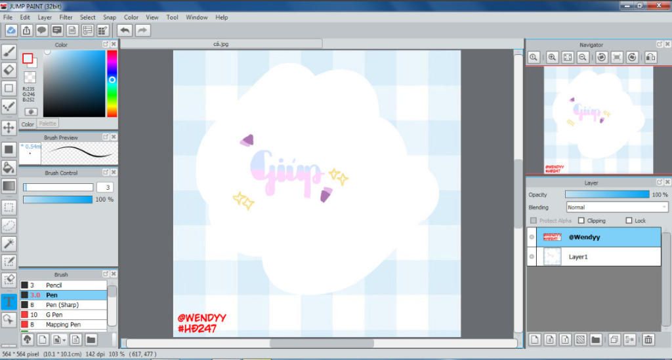Click the speech bubble toolbar icon
Image resolution: width=672 pixels, height=360 pixels.
coord(41,30)
